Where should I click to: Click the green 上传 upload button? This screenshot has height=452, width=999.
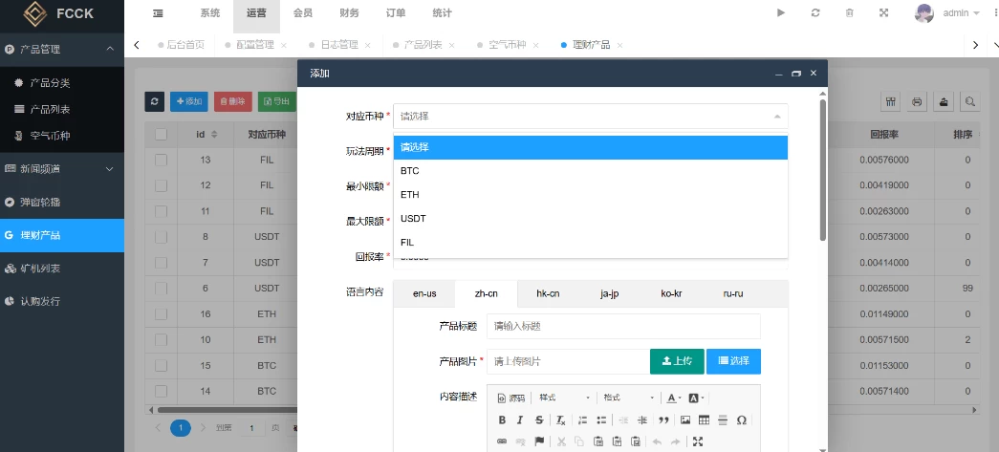677,361
